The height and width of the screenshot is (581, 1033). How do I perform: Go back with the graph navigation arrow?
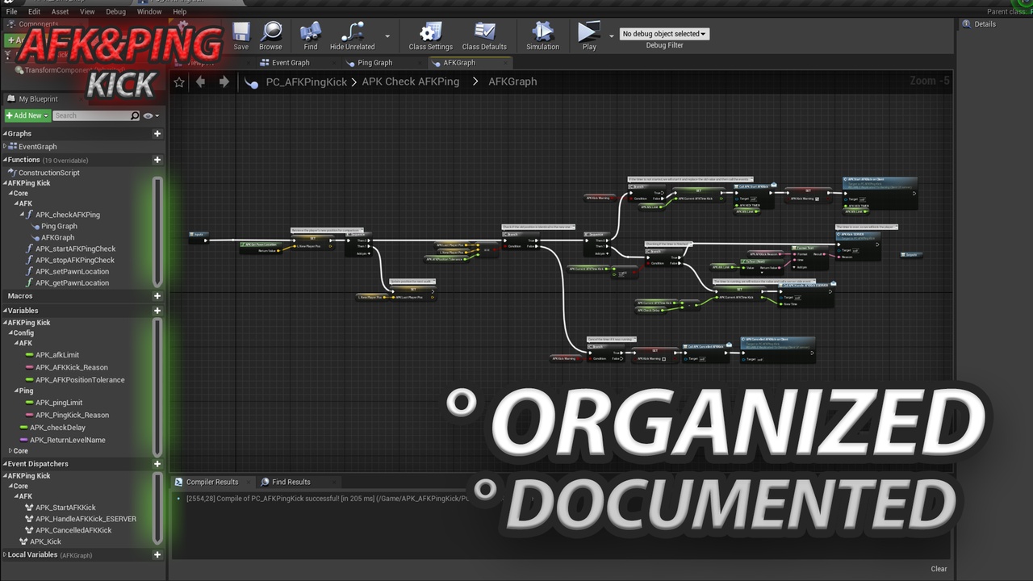[x=201, y=82]
